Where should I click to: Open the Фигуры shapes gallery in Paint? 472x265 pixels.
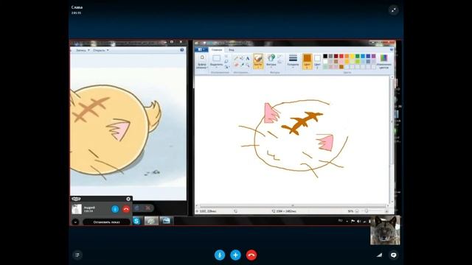[x=271, y=61]
